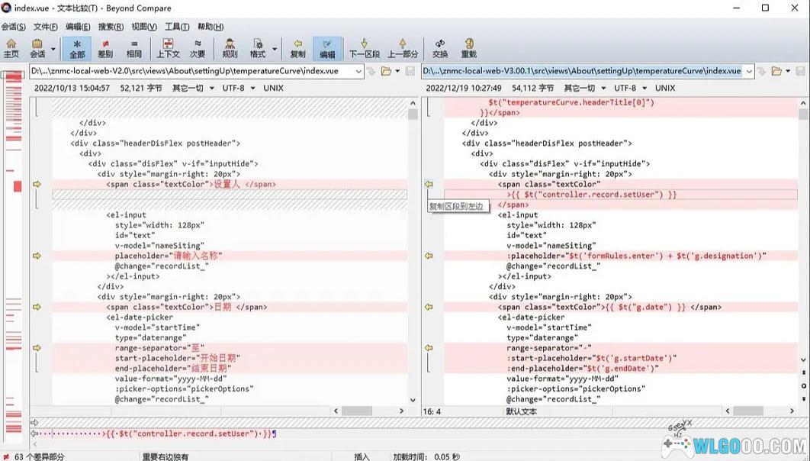Screen dimensions: 810x461
Task: Click the right pane vertical scrollbar
Action: point(804,252)
